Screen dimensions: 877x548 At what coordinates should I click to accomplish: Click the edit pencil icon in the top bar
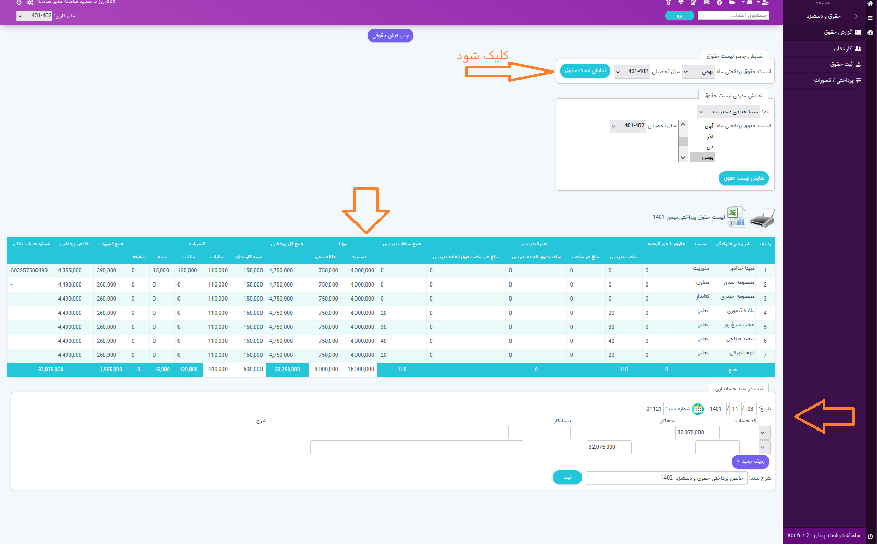point(694,3)
